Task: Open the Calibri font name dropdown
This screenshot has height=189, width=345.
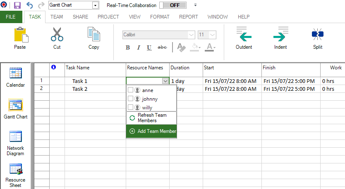Action: tap(191, 35)
